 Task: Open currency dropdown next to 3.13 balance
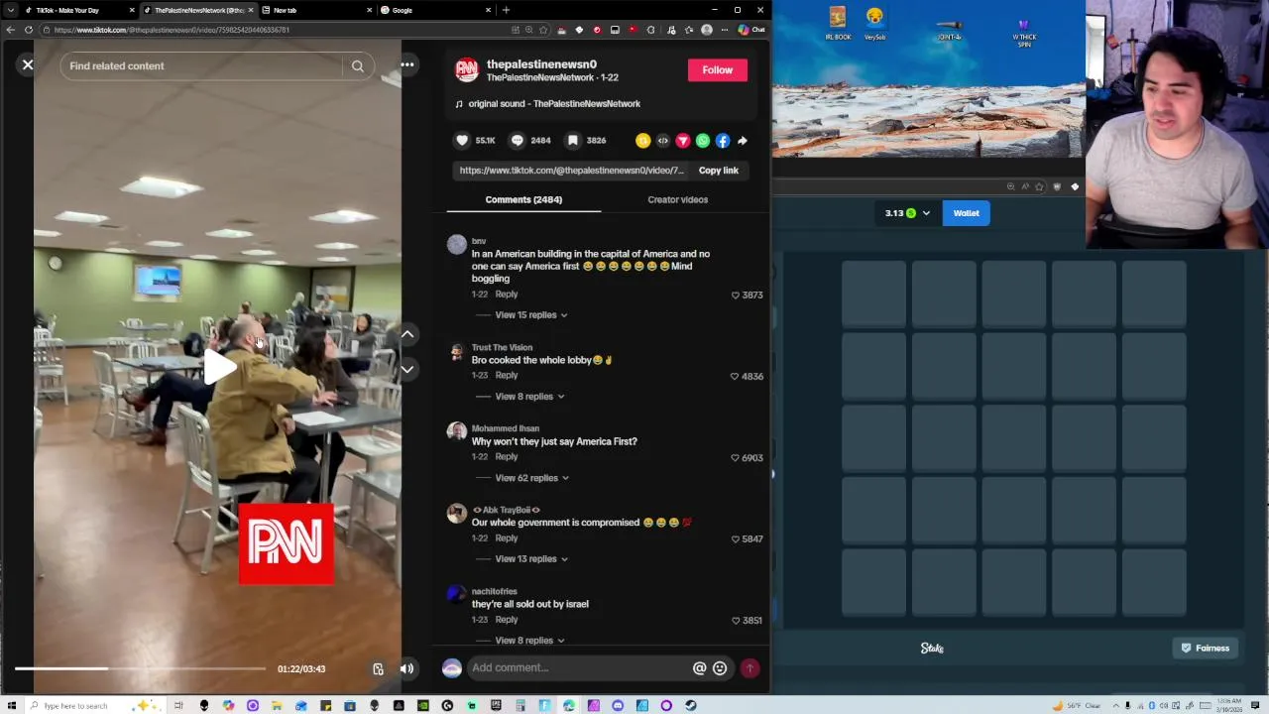tap(926, 213)
